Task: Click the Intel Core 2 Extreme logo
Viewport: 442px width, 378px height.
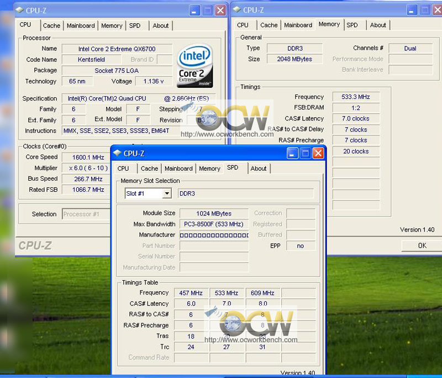Action: pyautogui.click(x=195, y=66)
